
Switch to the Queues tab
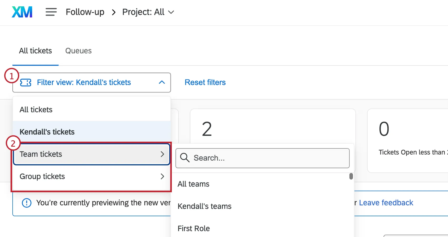point(78,51)
